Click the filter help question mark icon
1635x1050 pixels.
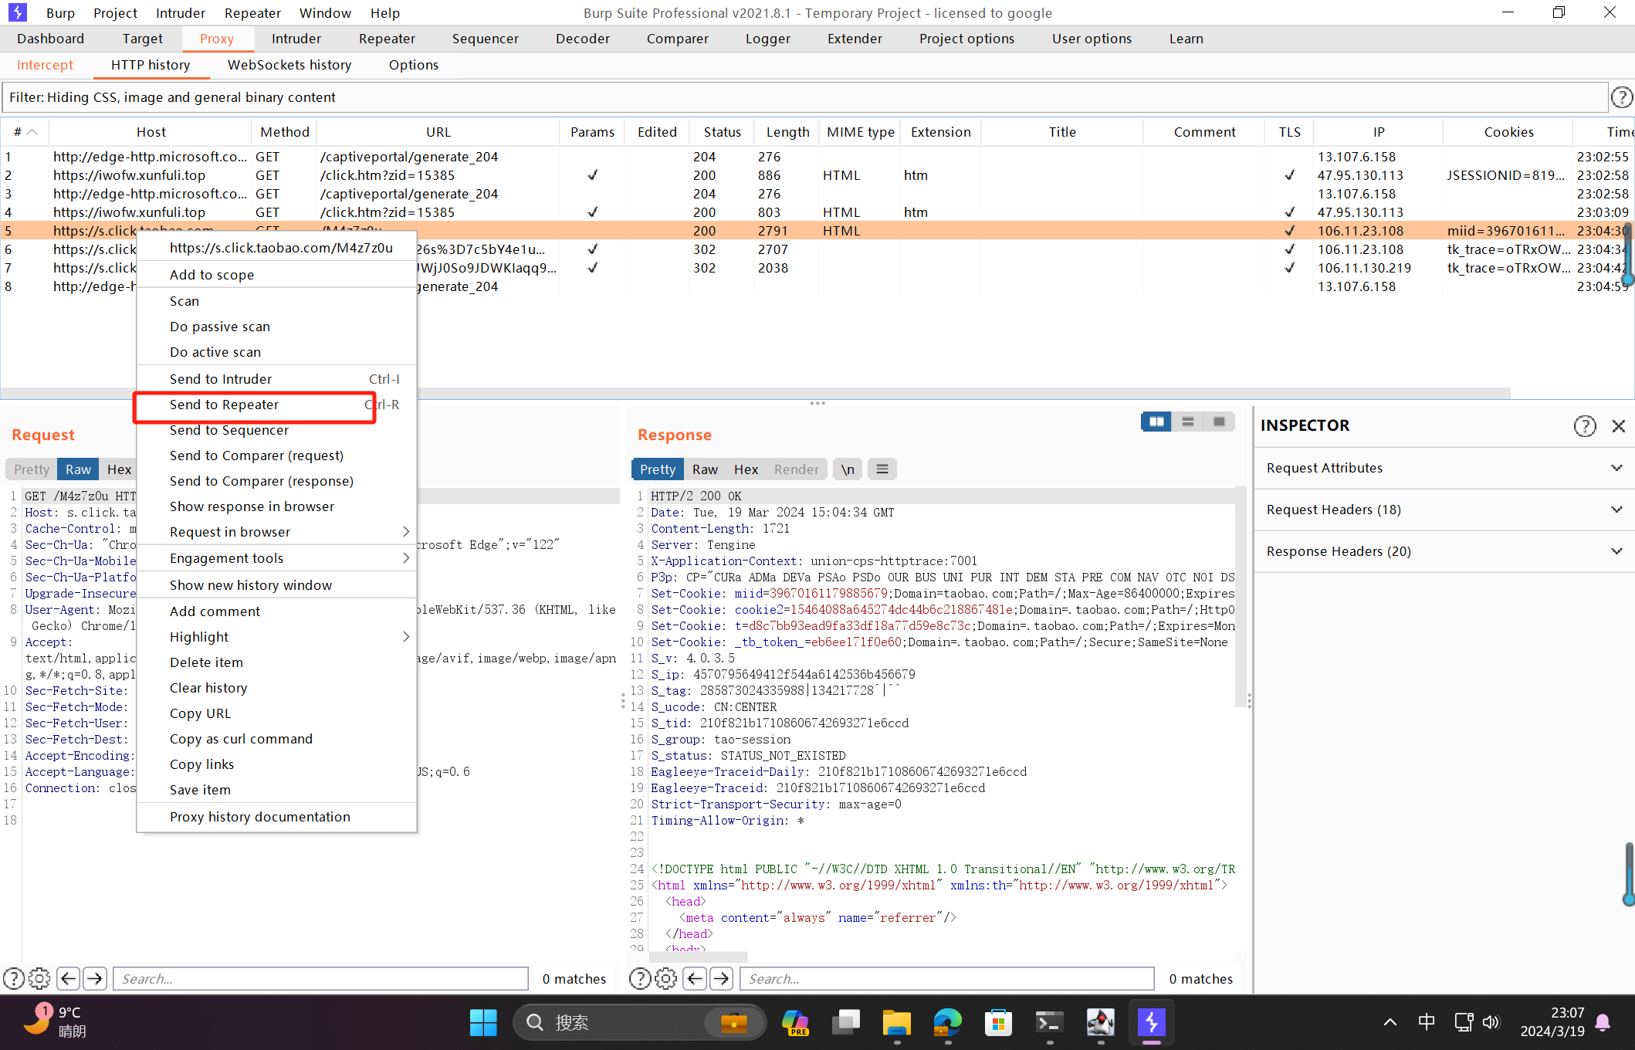pos(1621,97)
